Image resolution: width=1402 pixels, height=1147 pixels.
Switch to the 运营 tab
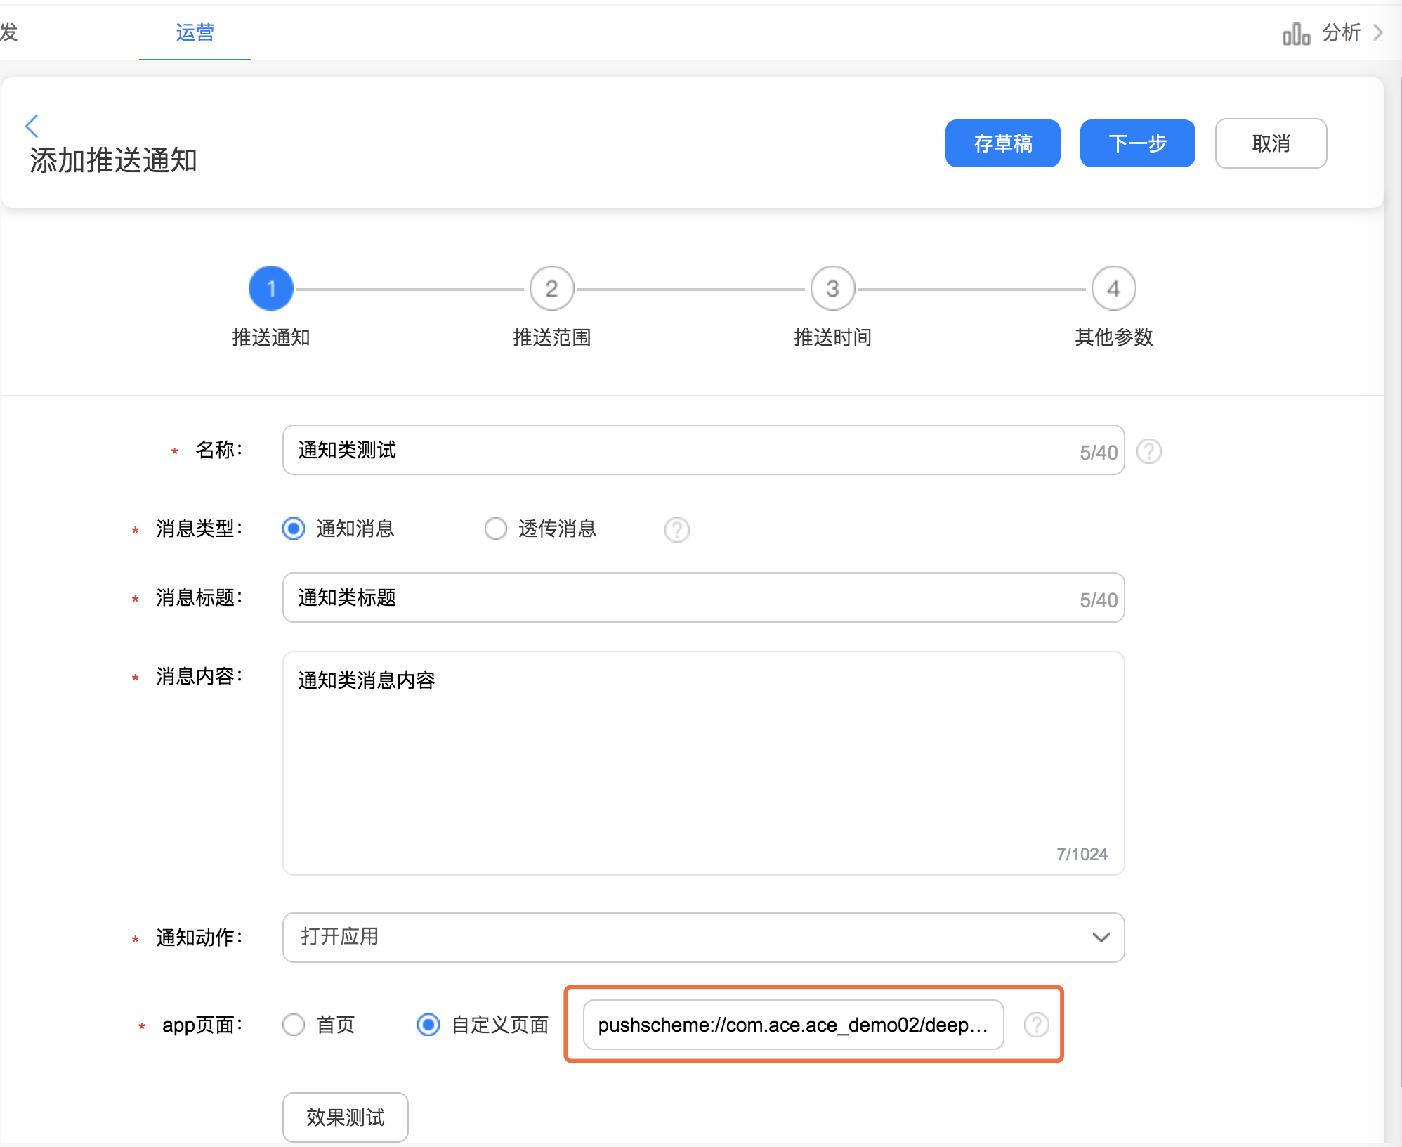pos(195,32)
